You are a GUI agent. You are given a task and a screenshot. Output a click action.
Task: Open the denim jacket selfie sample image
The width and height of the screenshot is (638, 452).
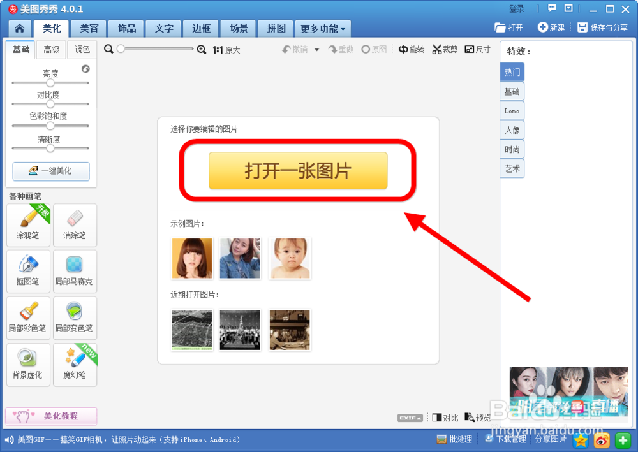click(x=240, y=259)
